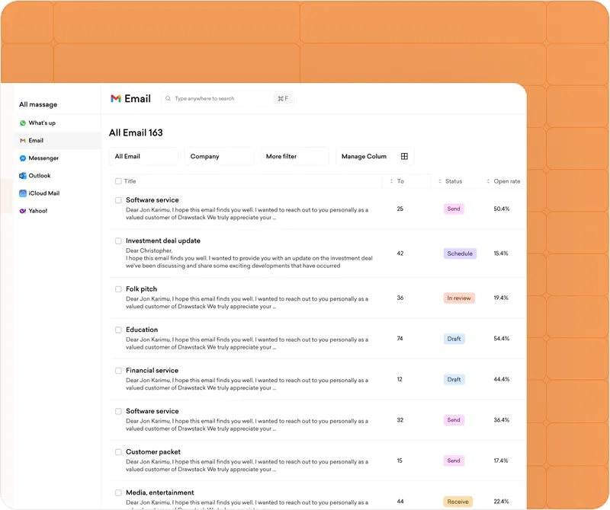This screenshot has width=610, height=510.
Task: Check the Software service row with 32 recipients
Action: [118, 411]
